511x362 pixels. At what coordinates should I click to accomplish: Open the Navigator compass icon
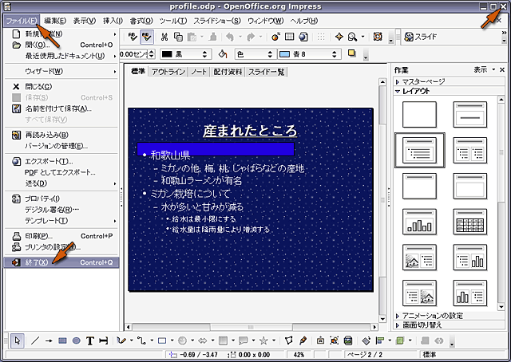[x=339, y=37]
